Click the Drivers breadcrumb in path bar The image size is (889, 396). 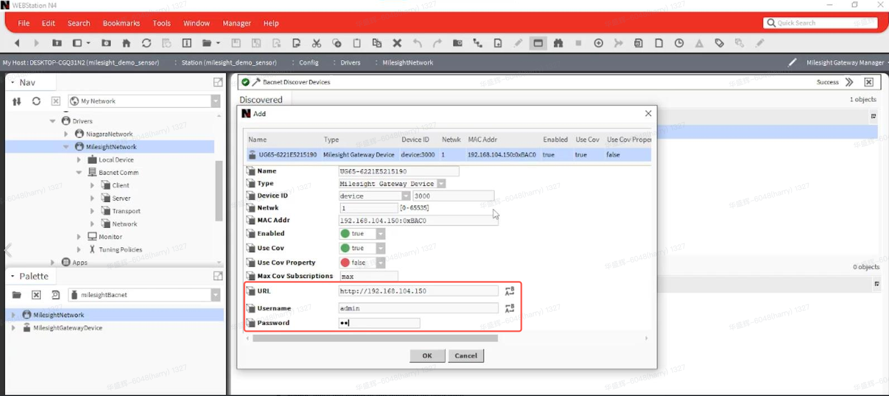[x=350, y=63]
